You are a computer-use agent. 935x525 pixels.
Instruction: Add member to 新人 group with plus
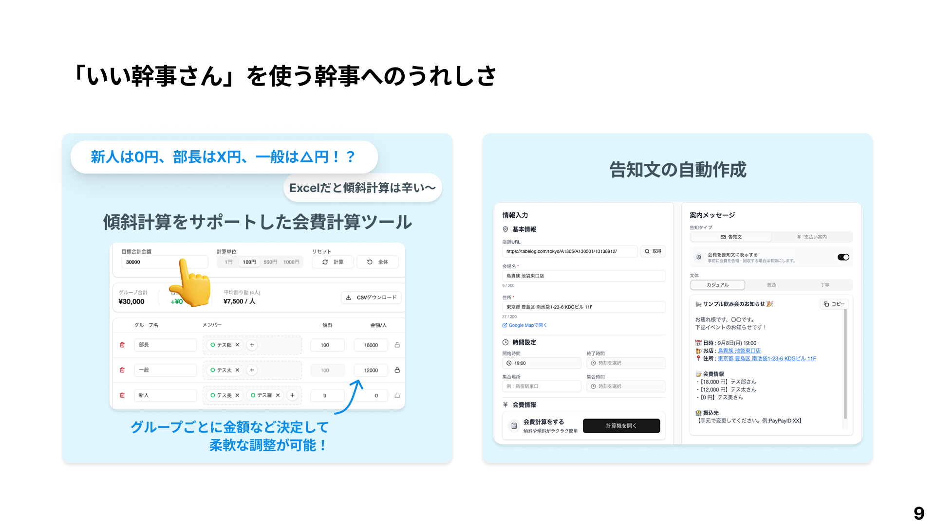[292, 395]
